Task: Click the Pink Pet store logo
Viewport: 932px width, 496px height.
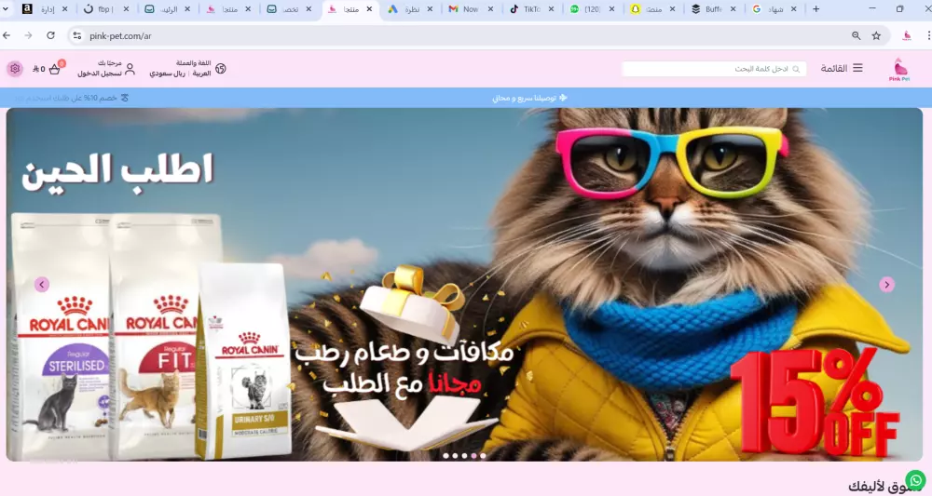Action: pos(899,69)
